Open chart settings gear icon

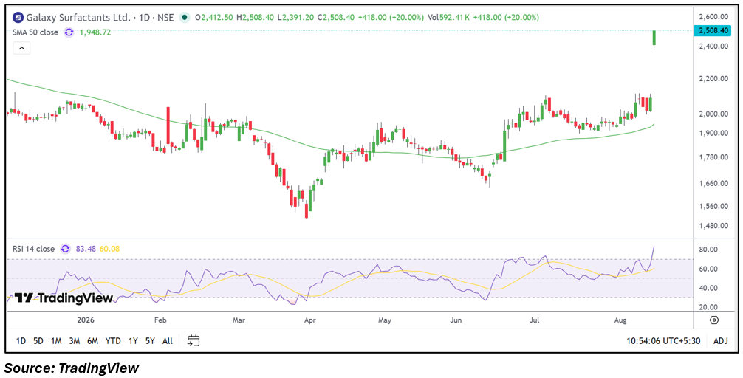(714, 320)
